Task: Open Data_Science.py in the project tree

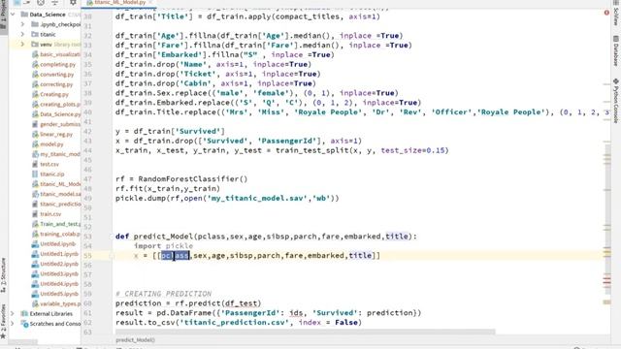Action: tap(56, 114)
